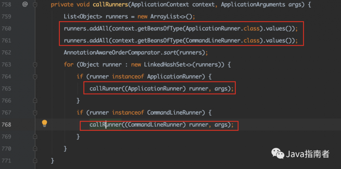Collapse the CommandLineRunner if-block fold at line 767

(x=35, y=112)
